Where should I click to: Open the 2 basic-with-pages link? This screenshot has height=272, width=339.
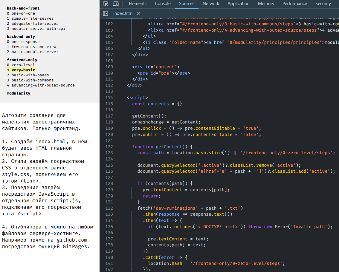pos(28,75)
